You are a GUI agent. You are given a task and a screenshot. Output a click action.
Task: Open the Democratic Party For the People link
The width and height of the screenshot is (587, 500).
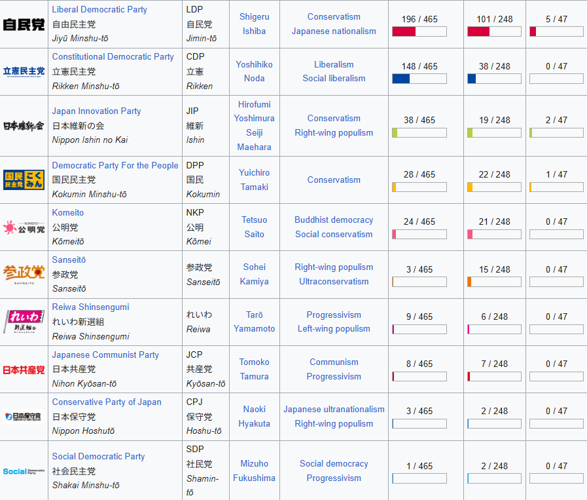pos(115,165)
